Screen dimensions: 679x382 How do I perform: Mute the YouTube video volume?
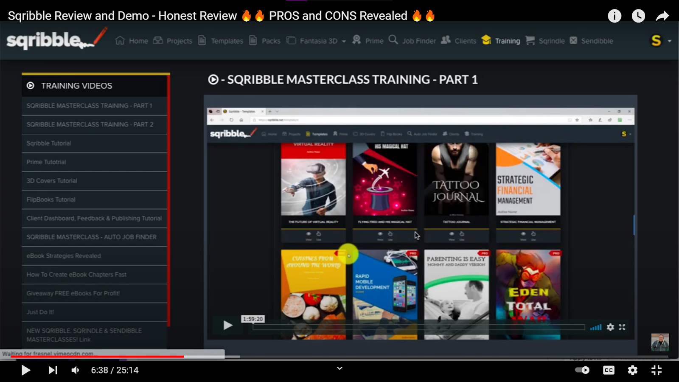[75, 370]
